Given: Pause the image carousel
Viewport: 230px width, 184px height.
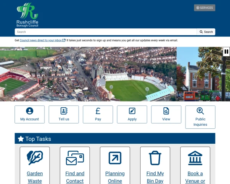Looking at the screenshot, I should tap(226, 51).
